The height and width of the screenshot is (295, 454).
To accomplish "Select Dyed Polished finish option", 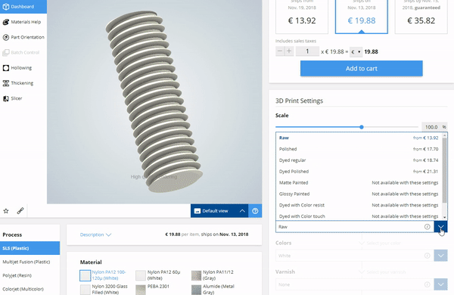I will coord(359,172).
